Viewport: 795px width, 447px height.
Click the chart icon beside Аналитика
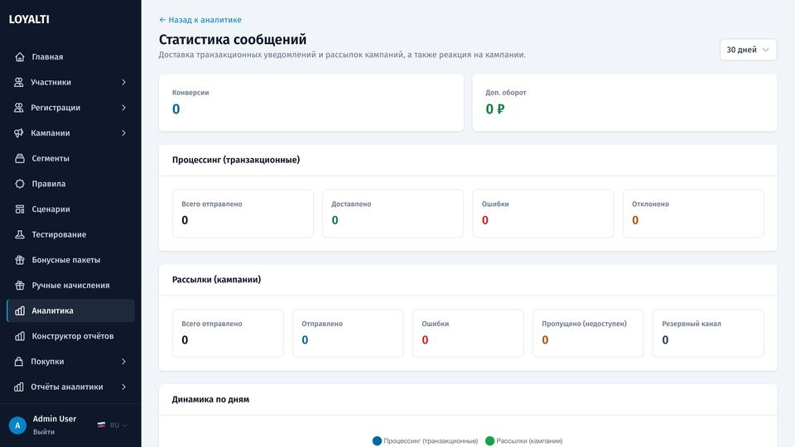[20, 310]
